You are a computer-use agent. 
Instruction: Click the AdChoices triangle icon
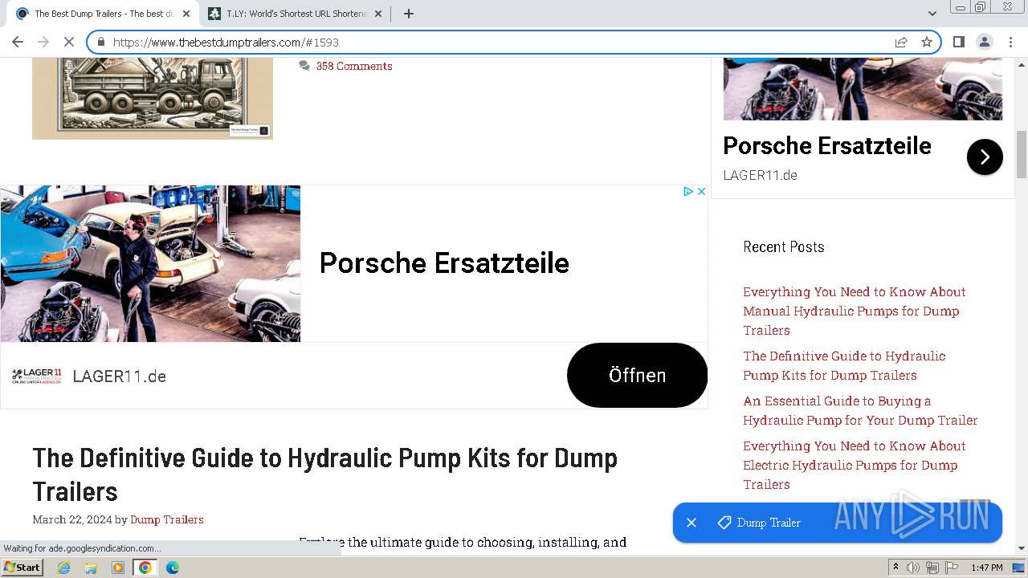pos(688,191)
